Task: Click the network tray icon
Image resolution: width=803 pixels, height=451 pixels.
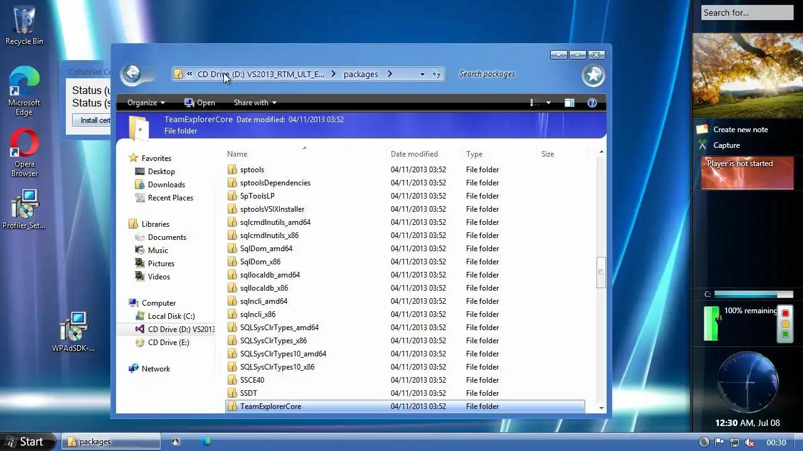Action: point(734,442)
